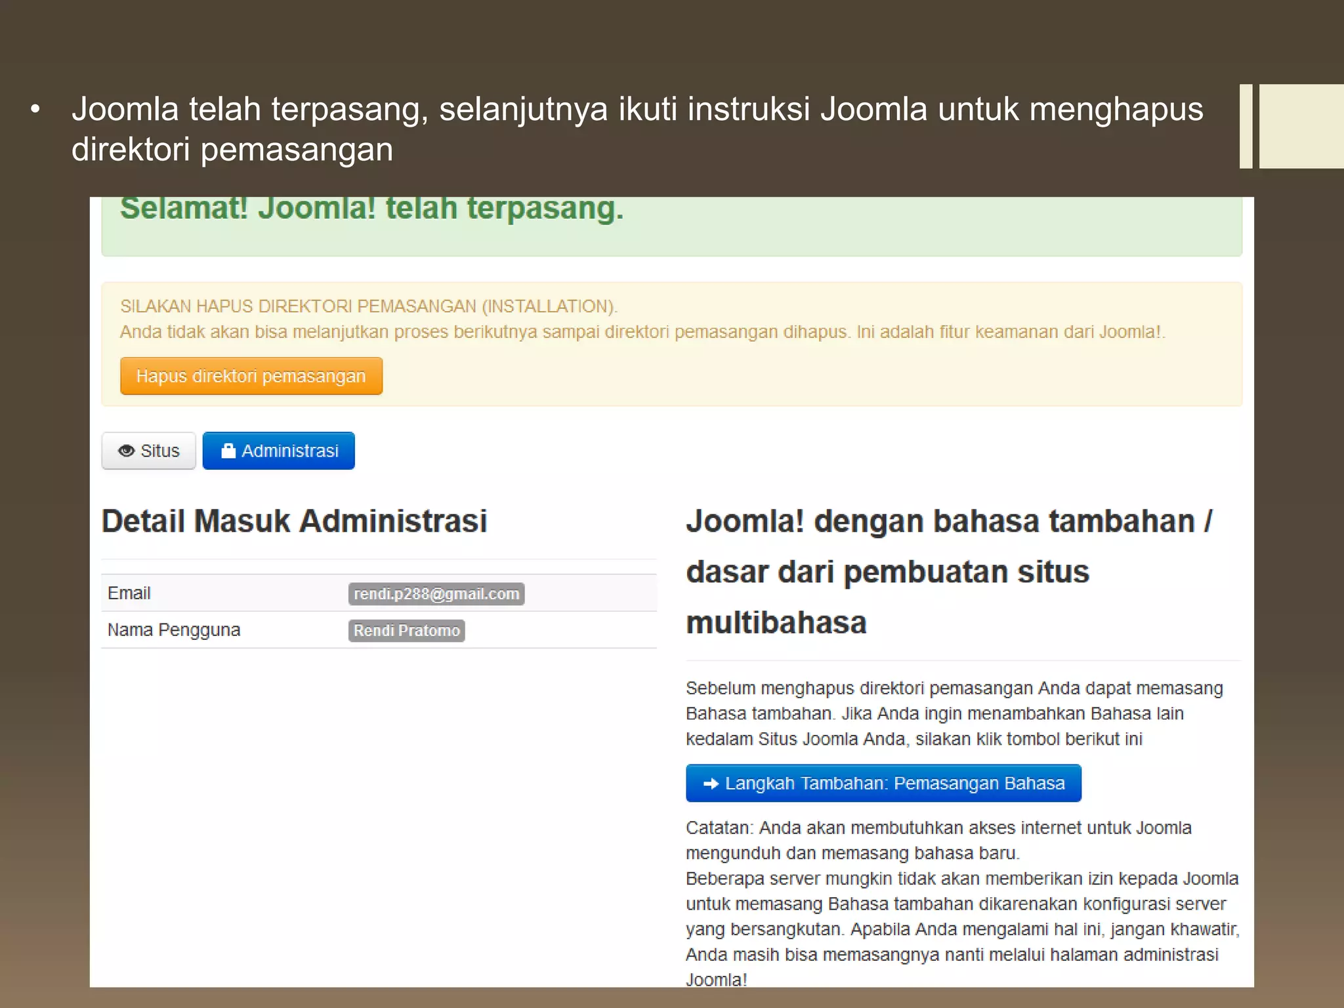Click the Email row label
The height and width of the screenshot is (1008, 1344).
click(129, 593)
